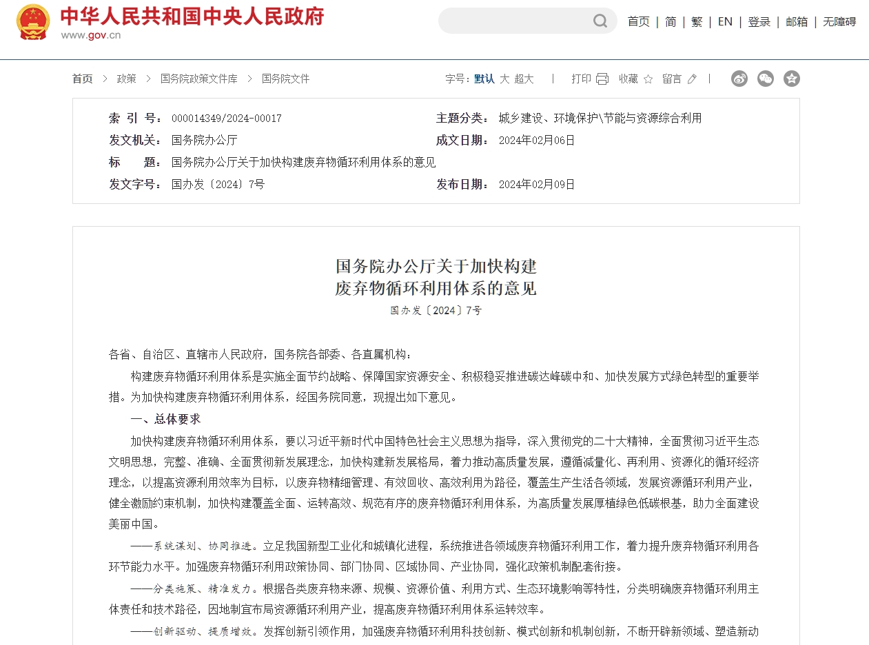Screen dimensions: 869x645
Task: Click the topic classification value 城乡建设、环境保护
Action: tap(549, 119)
